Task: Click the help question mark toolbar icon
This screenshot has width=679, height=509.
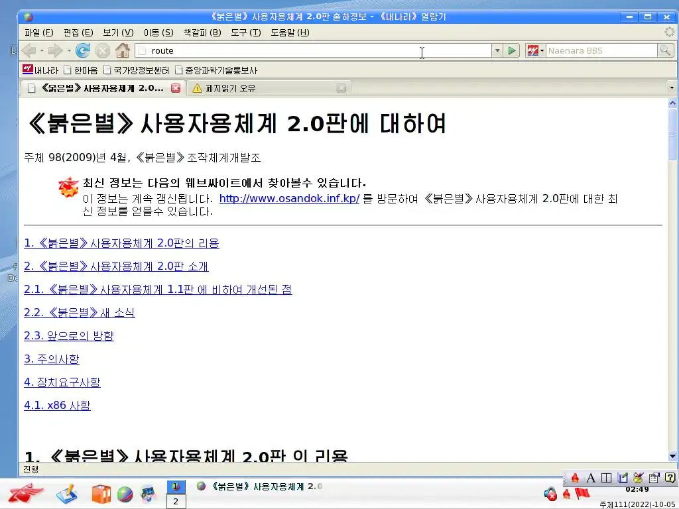Action: [x=670, y=478]
